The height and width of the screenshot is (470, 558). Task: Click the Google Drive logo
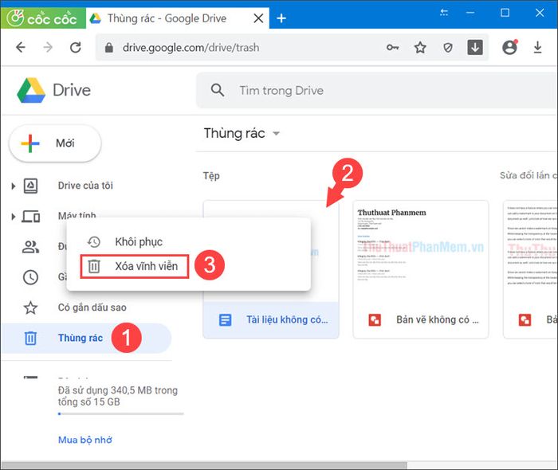[x=54, y=90]
